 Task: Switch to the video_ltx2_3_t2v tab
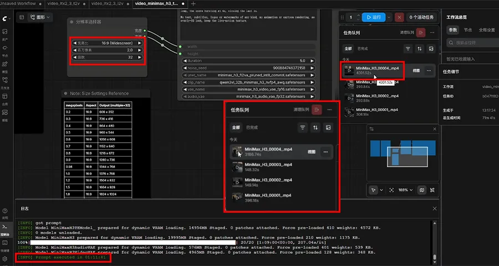[x=66, y=4]
